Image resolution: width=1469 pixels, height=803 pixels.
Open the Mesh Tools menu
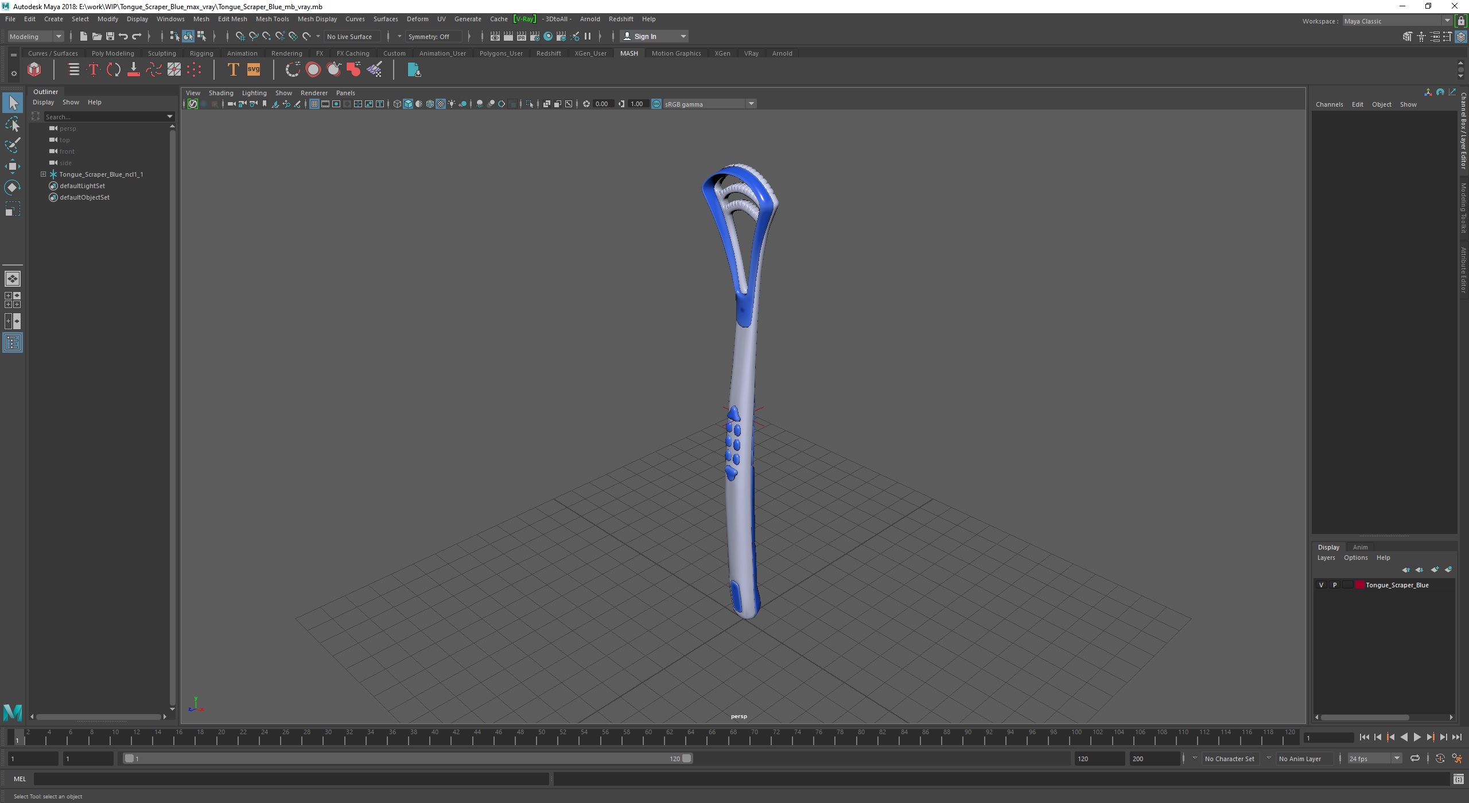[x=272, y=19]
